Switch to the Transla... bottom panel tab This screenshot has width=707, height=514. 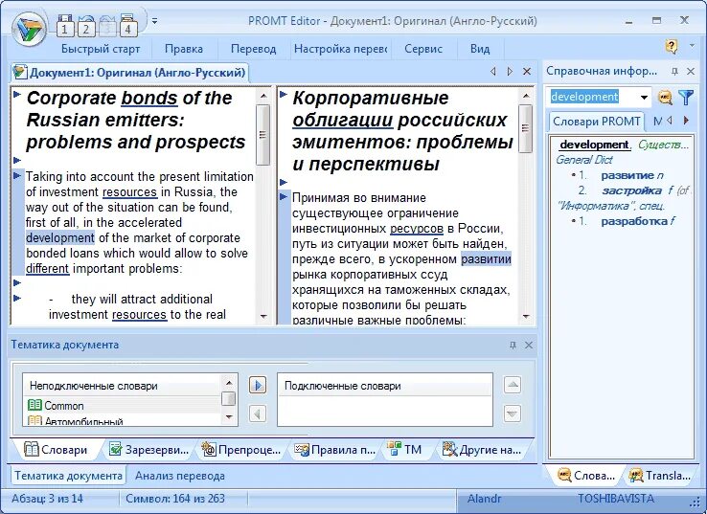[661, 476]
